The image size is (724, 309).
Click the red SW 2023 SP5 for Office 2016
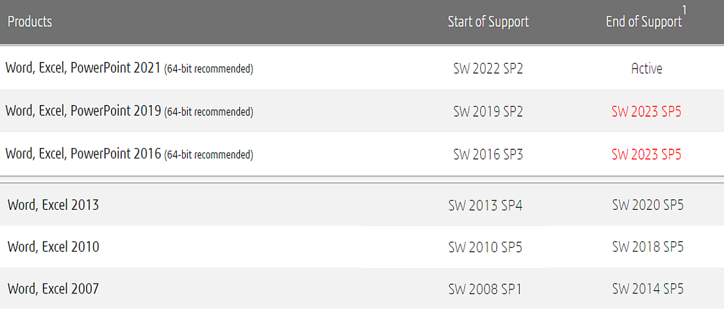coord(646,154)
